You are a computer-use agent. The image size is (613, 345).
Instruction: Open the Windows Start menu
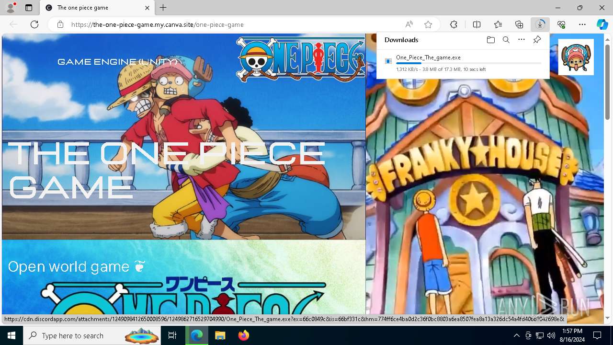click(11, 335)
